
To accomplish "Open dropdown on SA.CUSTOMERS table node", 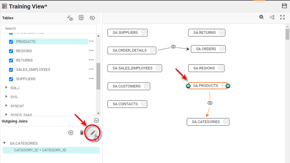I will coord(146,86).
